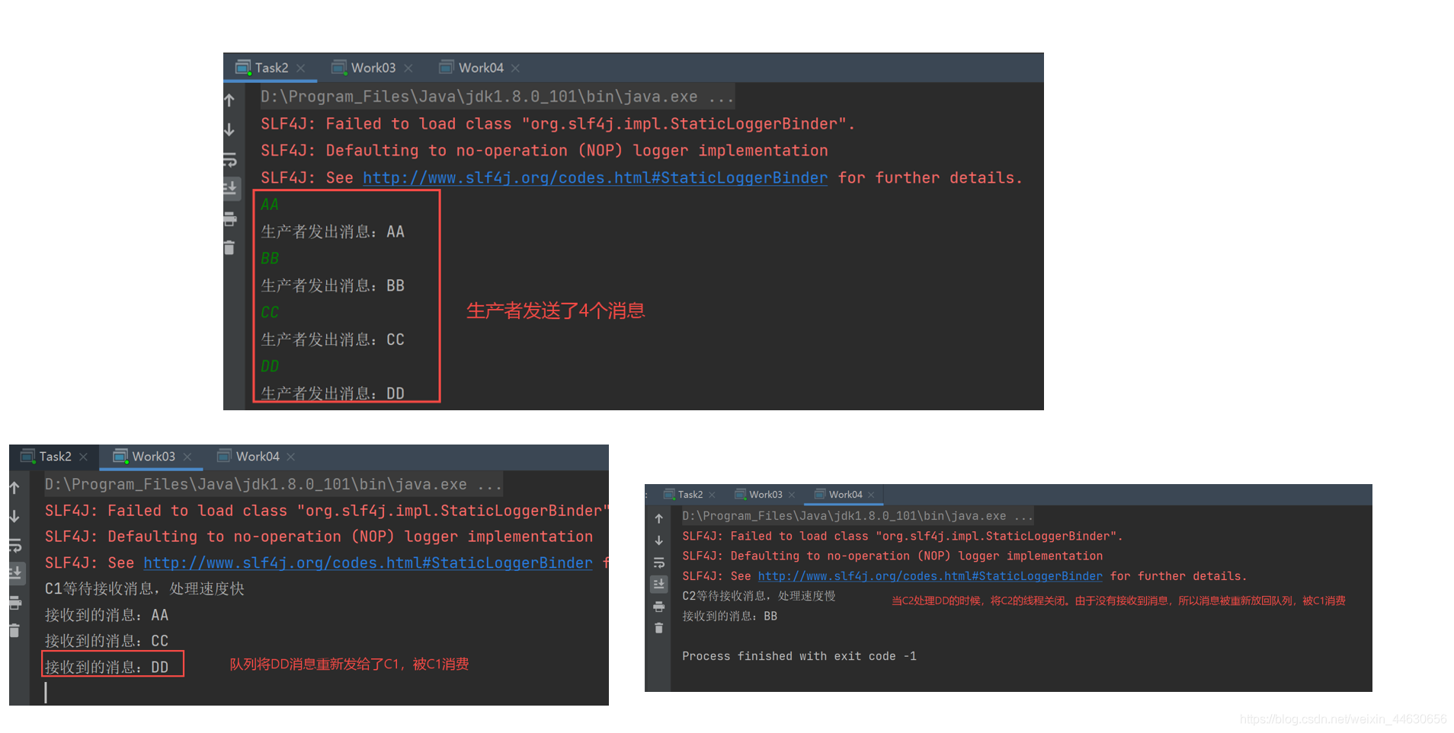Image resolution: width=1454 pixels, height=733 pixels.
Task: Open the slf4j StaticLoggerBinder link in producer console
Action: click(x=595, y=178)
